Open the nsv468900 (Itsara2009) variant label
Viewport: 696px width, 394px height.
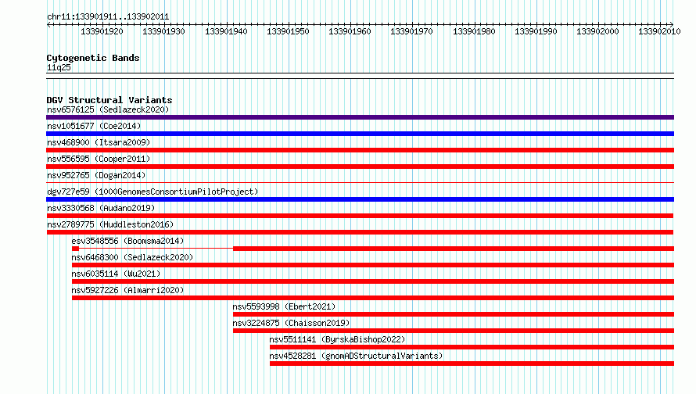99,142
